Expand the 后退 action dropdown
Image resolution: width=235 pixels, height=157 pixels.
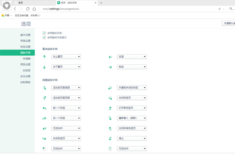132,57
